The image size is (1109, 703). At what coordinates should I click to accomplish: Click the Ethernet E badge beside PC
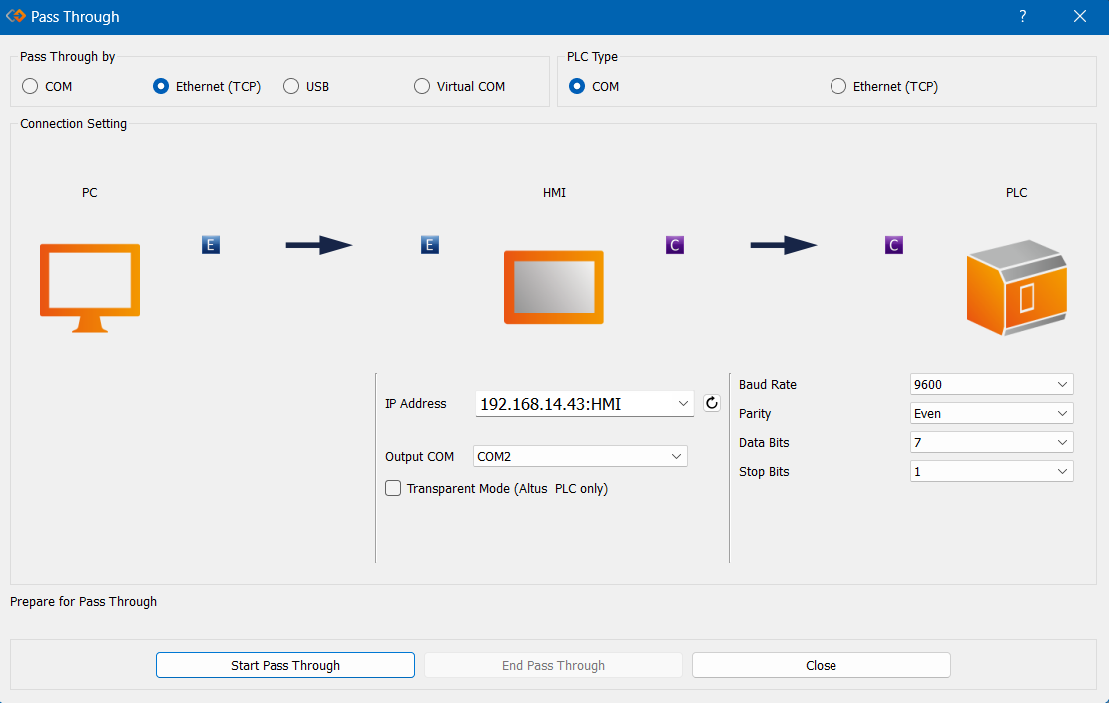point(210,245)
